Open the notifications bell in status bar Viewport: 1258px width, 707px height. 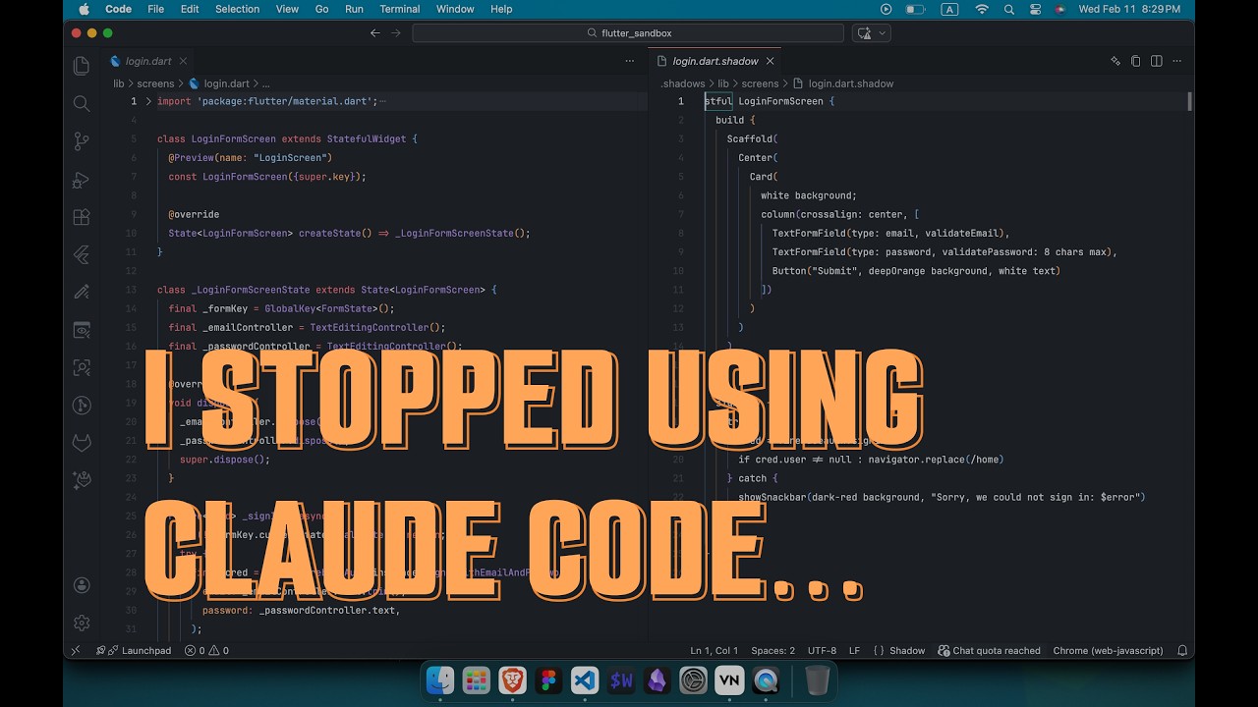1182,650
